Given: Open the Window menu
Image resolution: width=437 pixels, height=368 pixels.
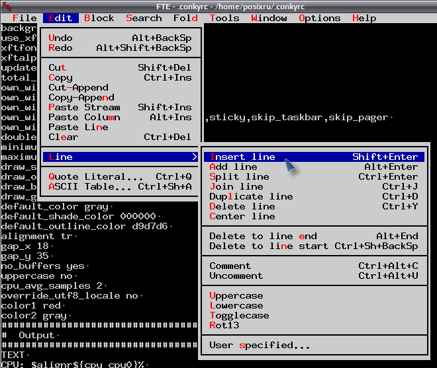Looking at the screenshot, I should click(269, 18).
